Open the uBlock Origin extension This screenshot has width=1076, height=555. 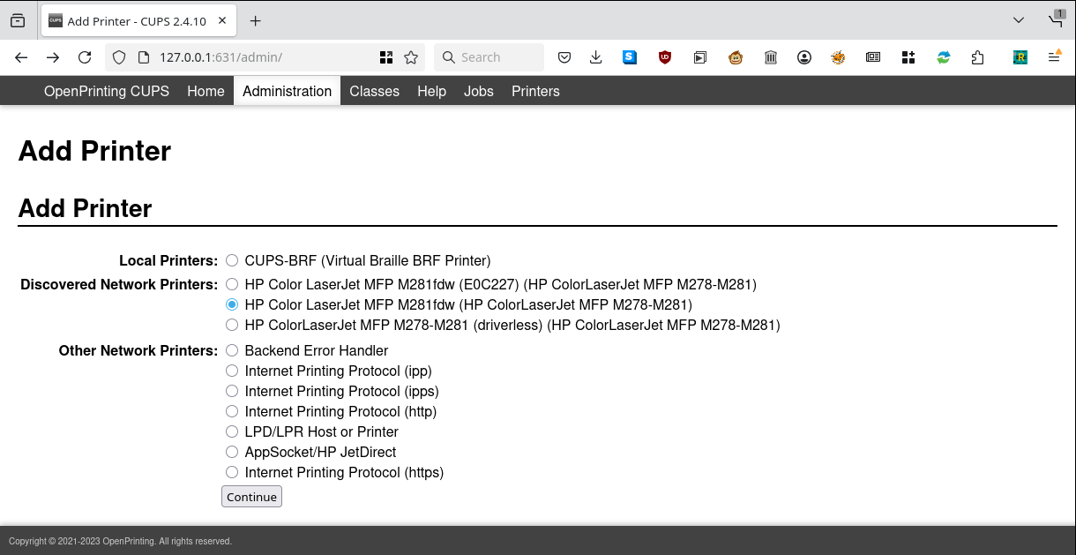click(x=665, y=57)
